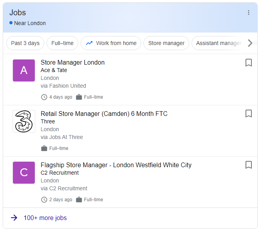Viewport: 260px width, 231px height.
Task: Open the 100+ more jobs link
Action: coord(45,218)
